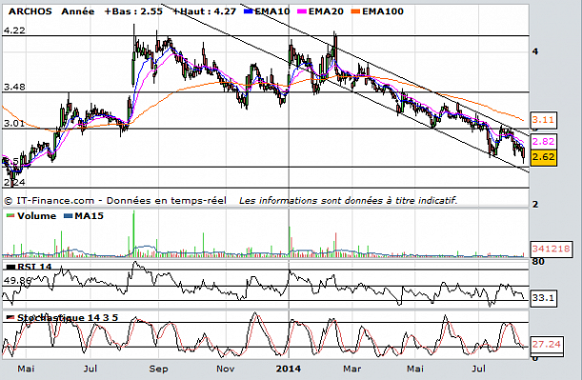Click the 341218 volume value box
582x380 pixels.
(x=551, y=249)
